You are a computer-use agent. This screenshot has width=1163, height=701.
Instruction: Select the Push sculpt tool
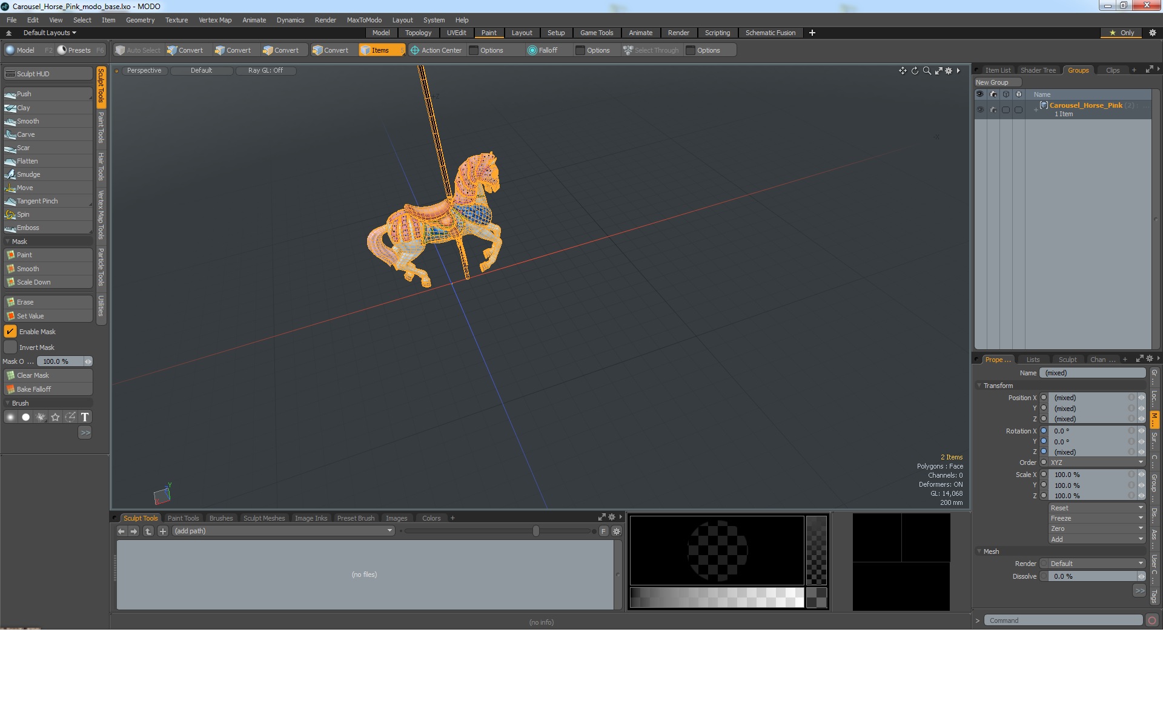pyautogui.click(x=48, y=94)
